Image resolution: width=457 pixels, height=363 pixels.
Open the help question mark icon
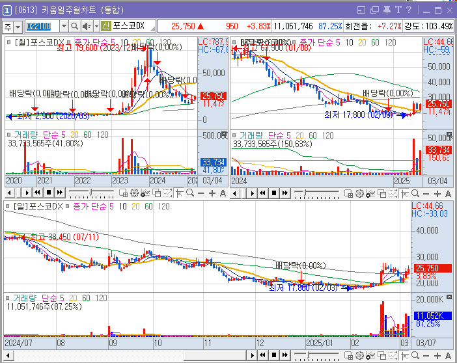[x=409, y=10]
